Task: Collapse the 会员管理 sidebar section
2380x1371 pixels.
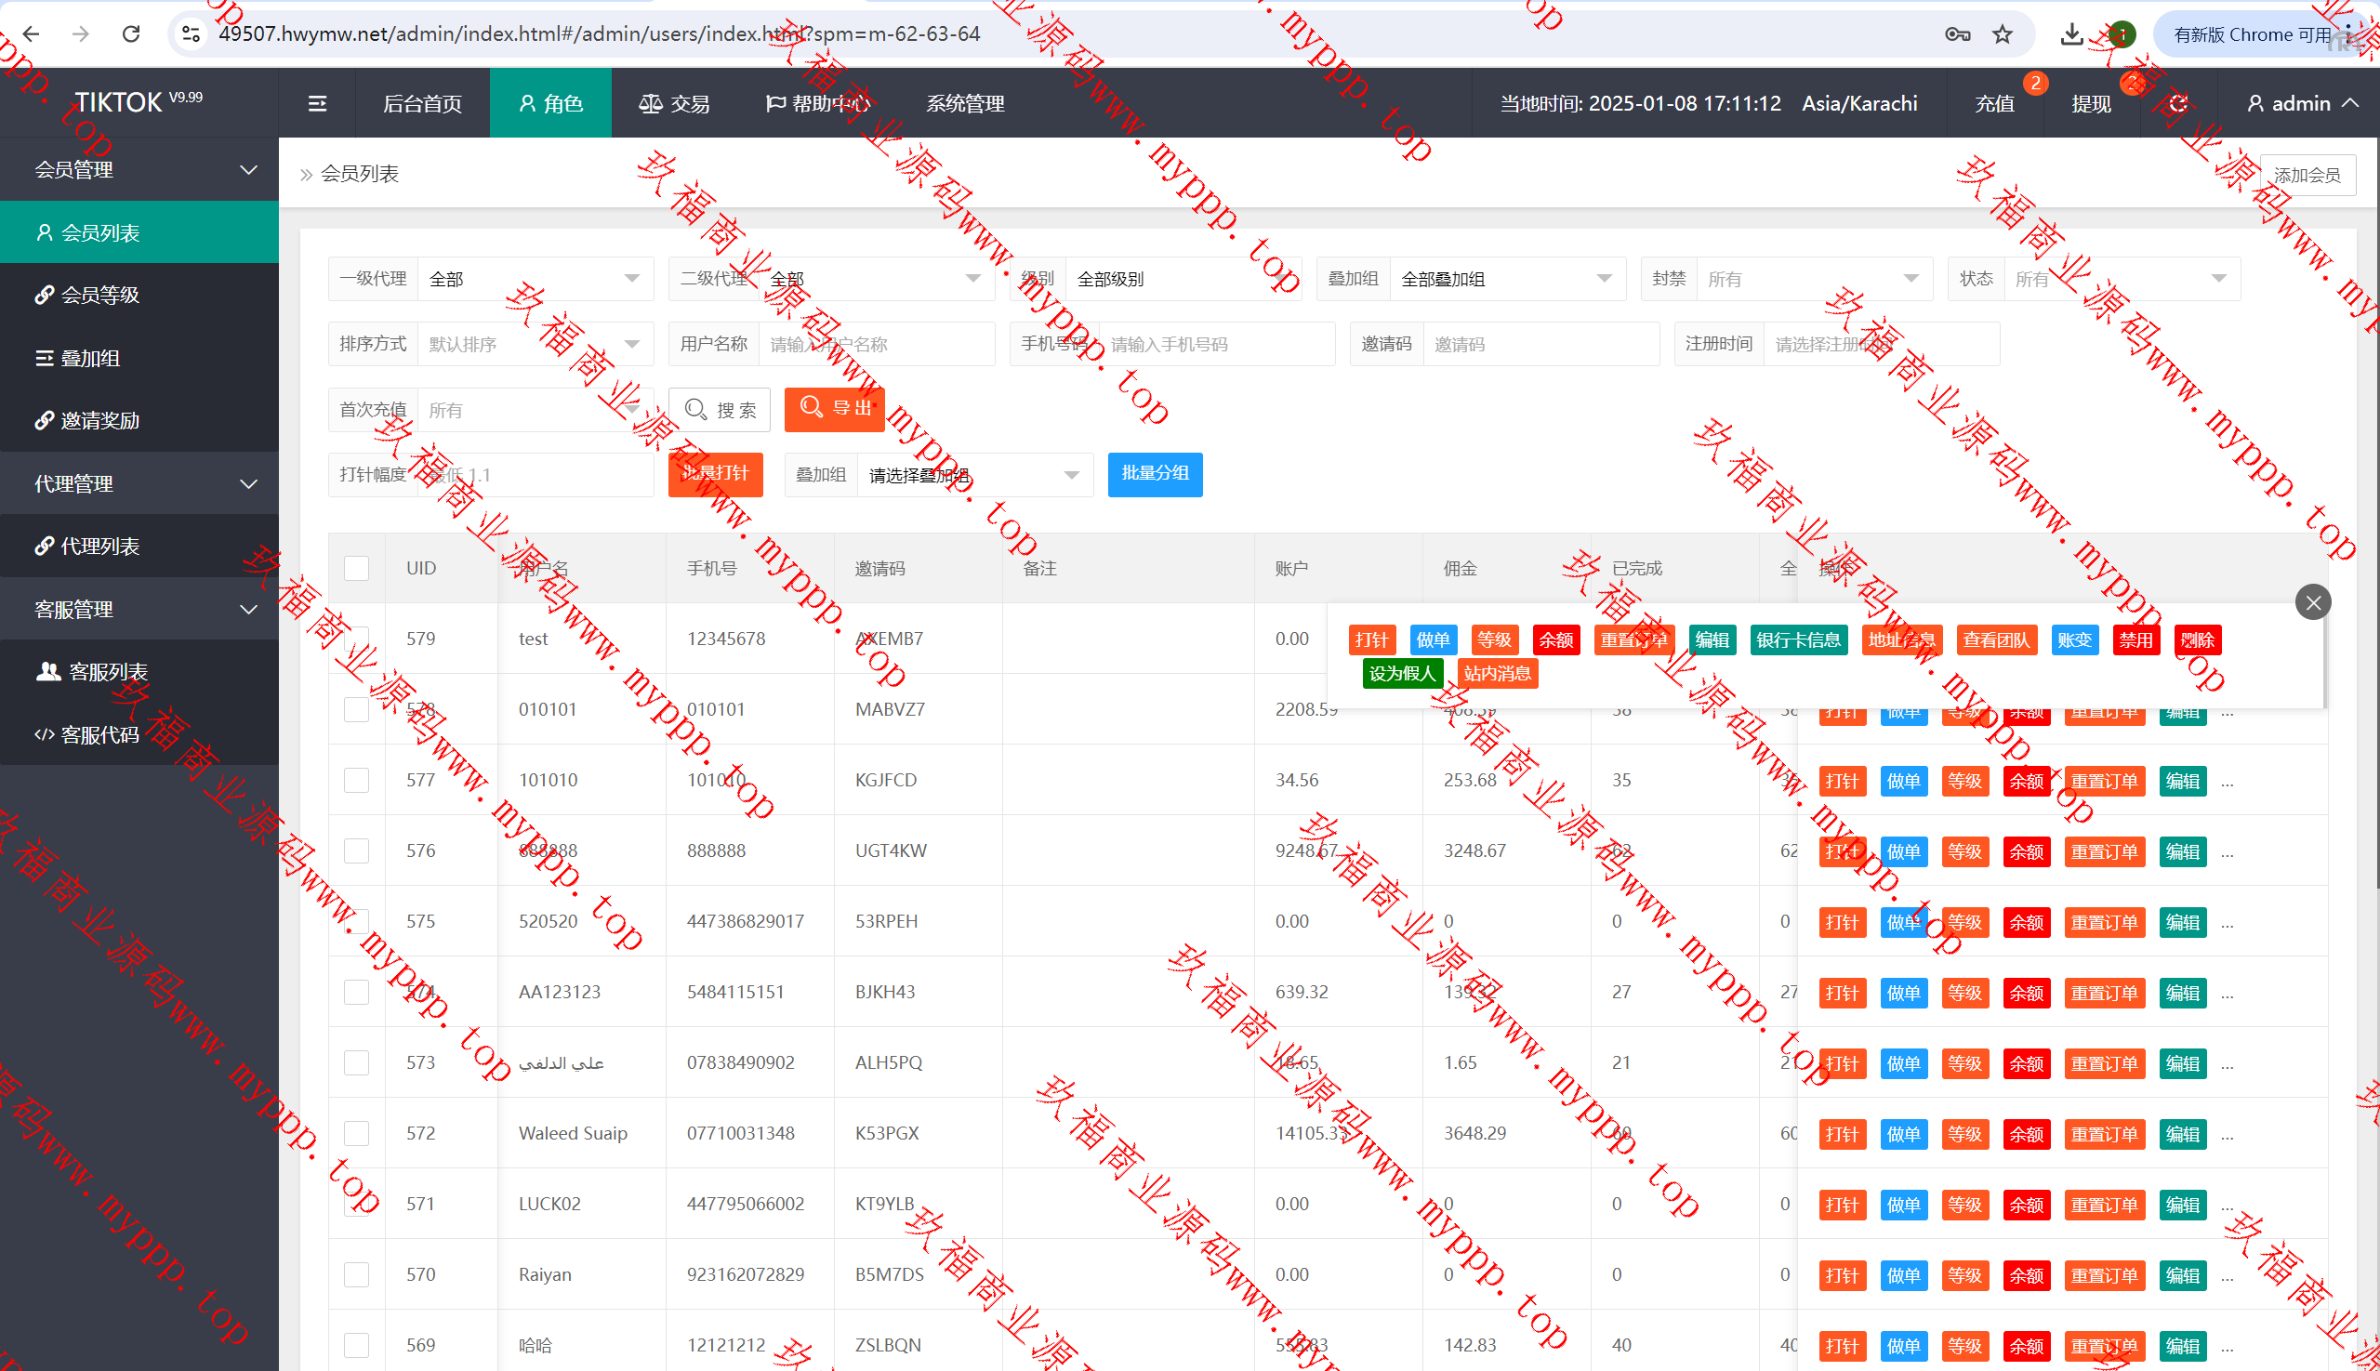Action: coord(139,169)
